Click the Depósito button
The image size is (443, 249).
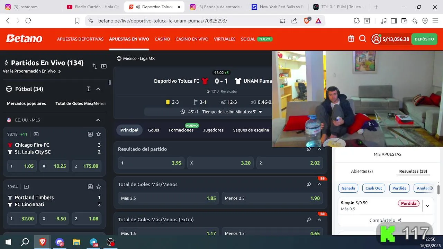(x=424, y=39)
